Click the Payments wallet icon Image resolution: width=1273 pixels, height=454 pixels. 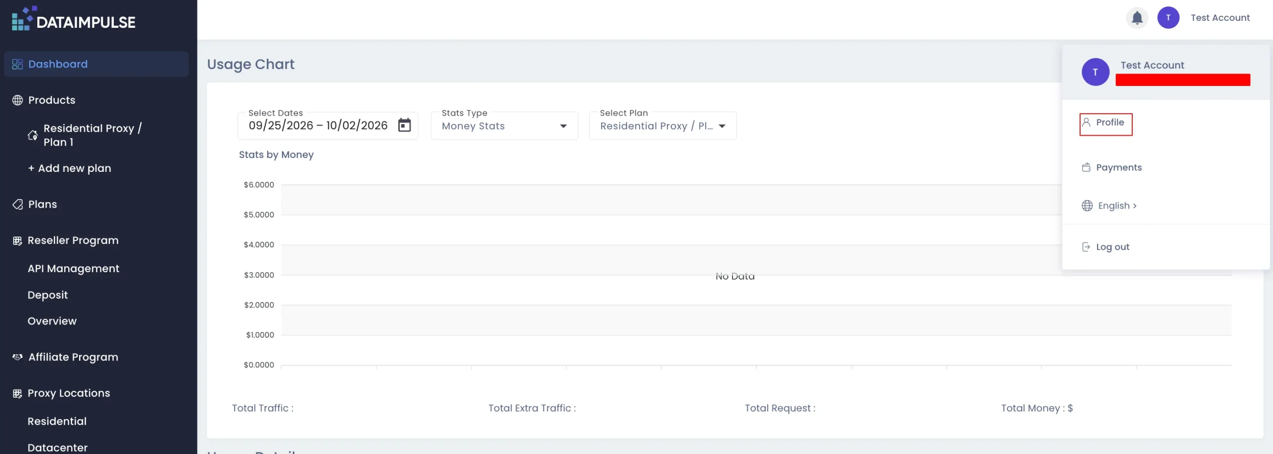[1087, 167]
